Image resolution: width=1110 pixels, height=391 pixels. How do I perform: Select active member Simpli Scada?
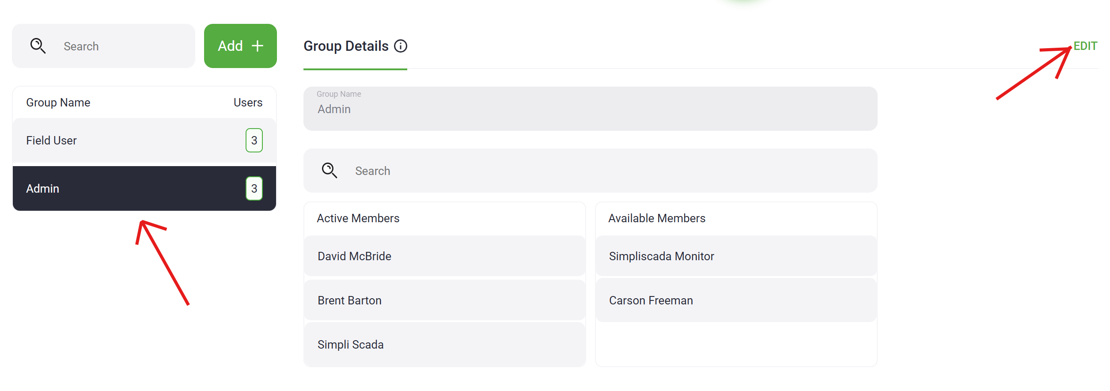(x=444, y=345)
